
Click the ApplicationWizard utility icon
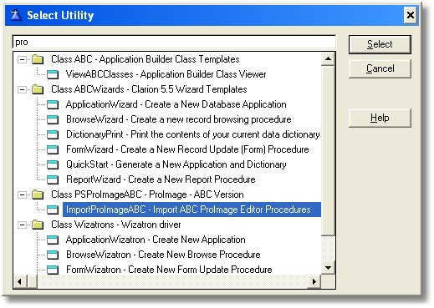coord(53,104)
